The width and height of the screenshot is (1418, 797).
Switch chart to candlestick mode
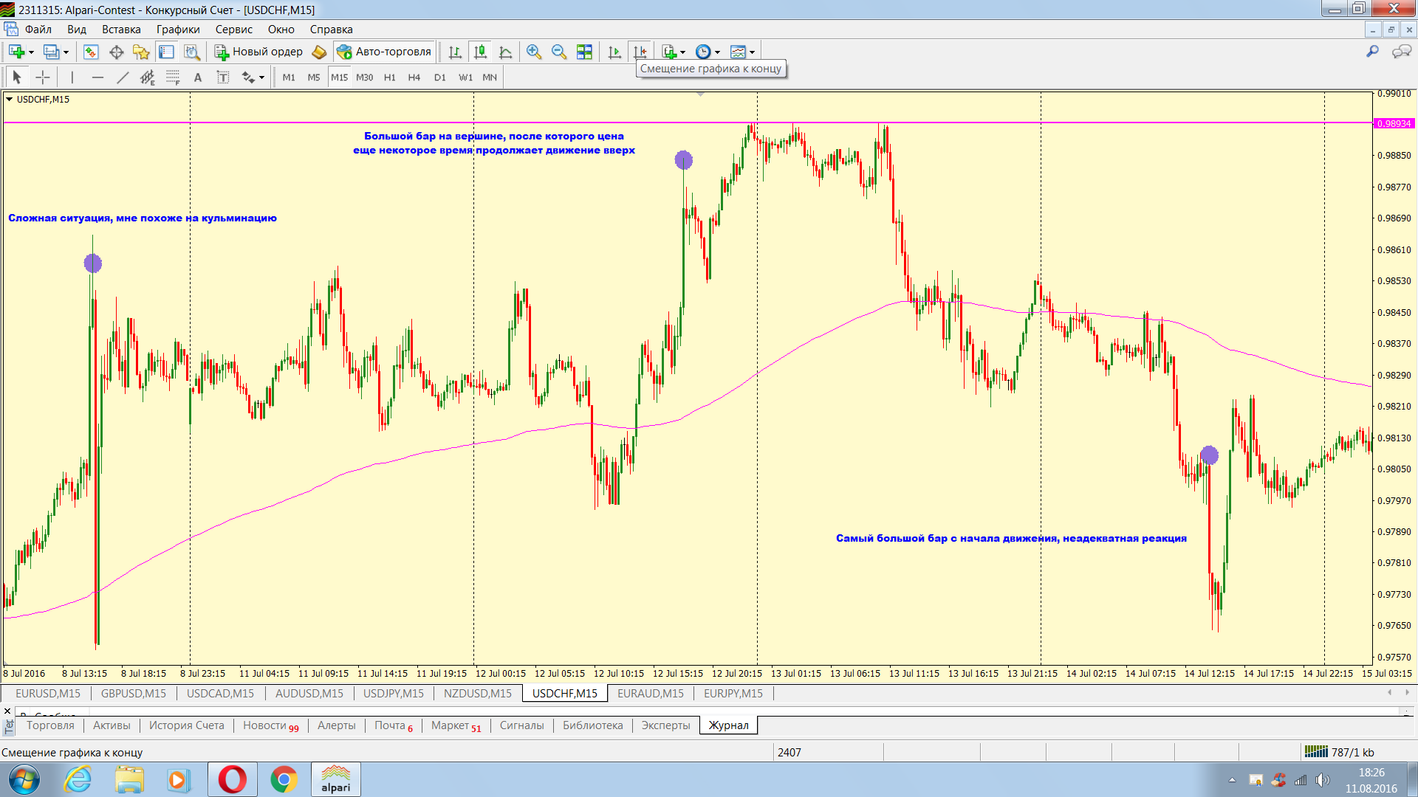(x=480, y=52)
